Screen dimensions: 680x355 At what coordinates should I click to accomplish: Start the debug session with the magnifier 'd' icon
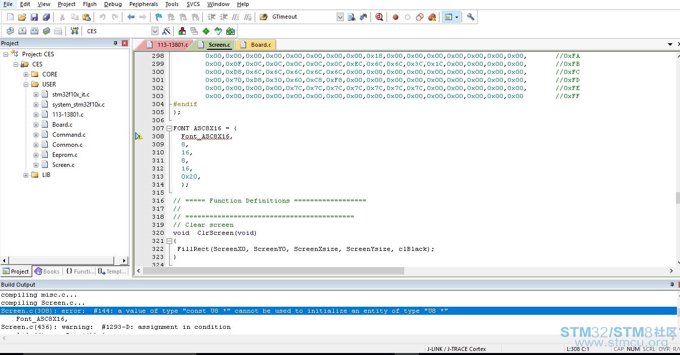[380, 17]
